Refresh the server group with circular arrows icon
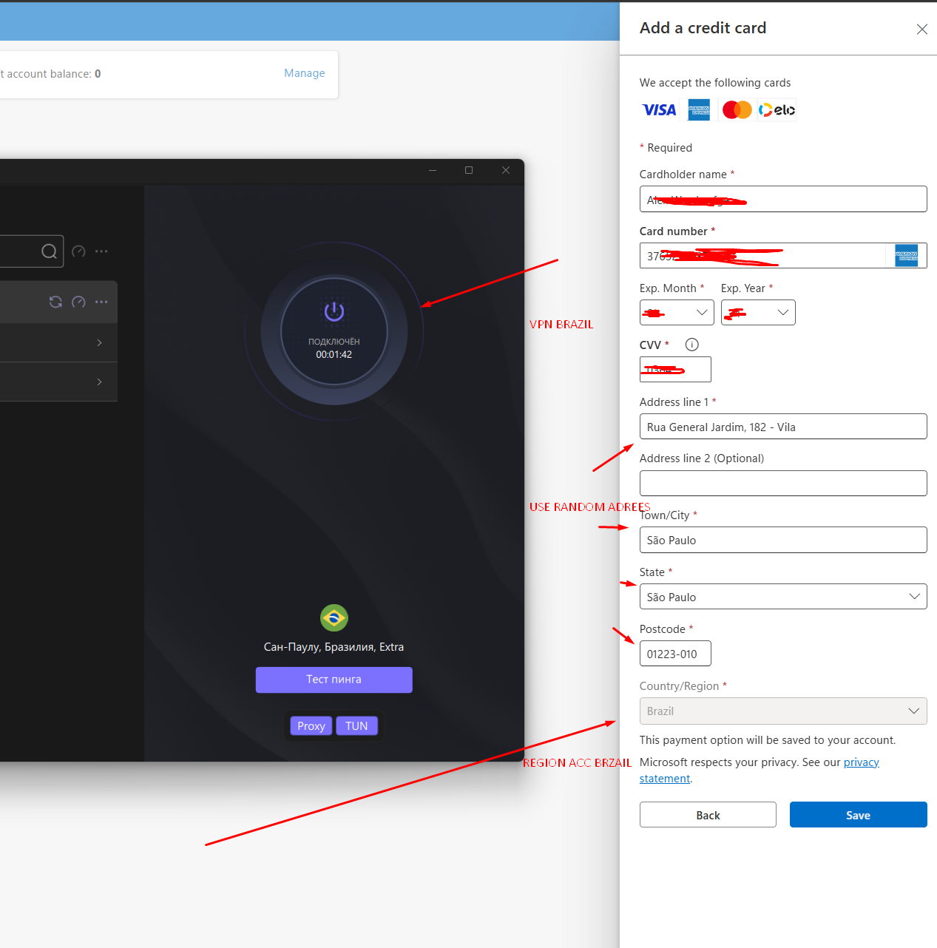 click(x=55, y=302)
